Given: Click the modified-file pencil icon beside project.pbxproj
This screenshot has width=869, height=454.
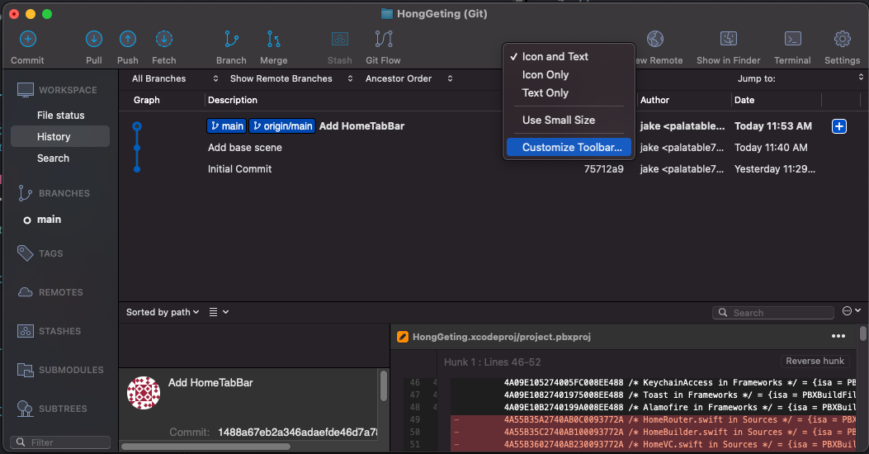Looking at the screenshot, I should coord(403,337).
